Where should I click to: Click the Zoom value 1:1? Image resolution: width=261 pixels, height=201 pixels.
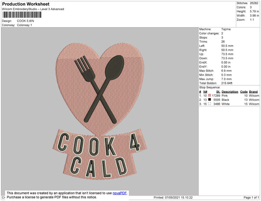pos(252,20)
